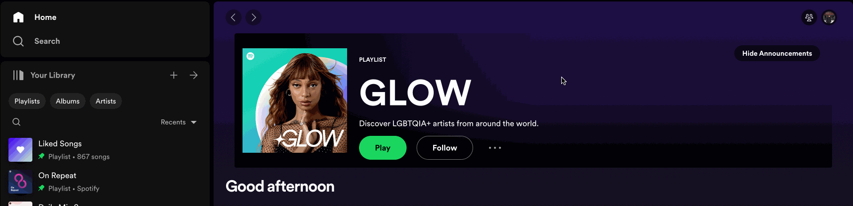
Task: Open the GLOW playlist three-dots menu
Action: (495, 148)
